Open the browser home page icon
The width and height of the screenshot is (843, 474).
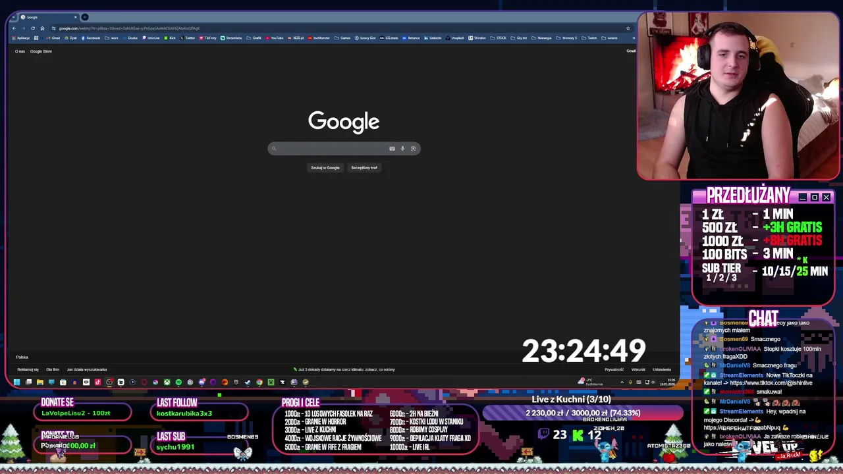[42, 28]
